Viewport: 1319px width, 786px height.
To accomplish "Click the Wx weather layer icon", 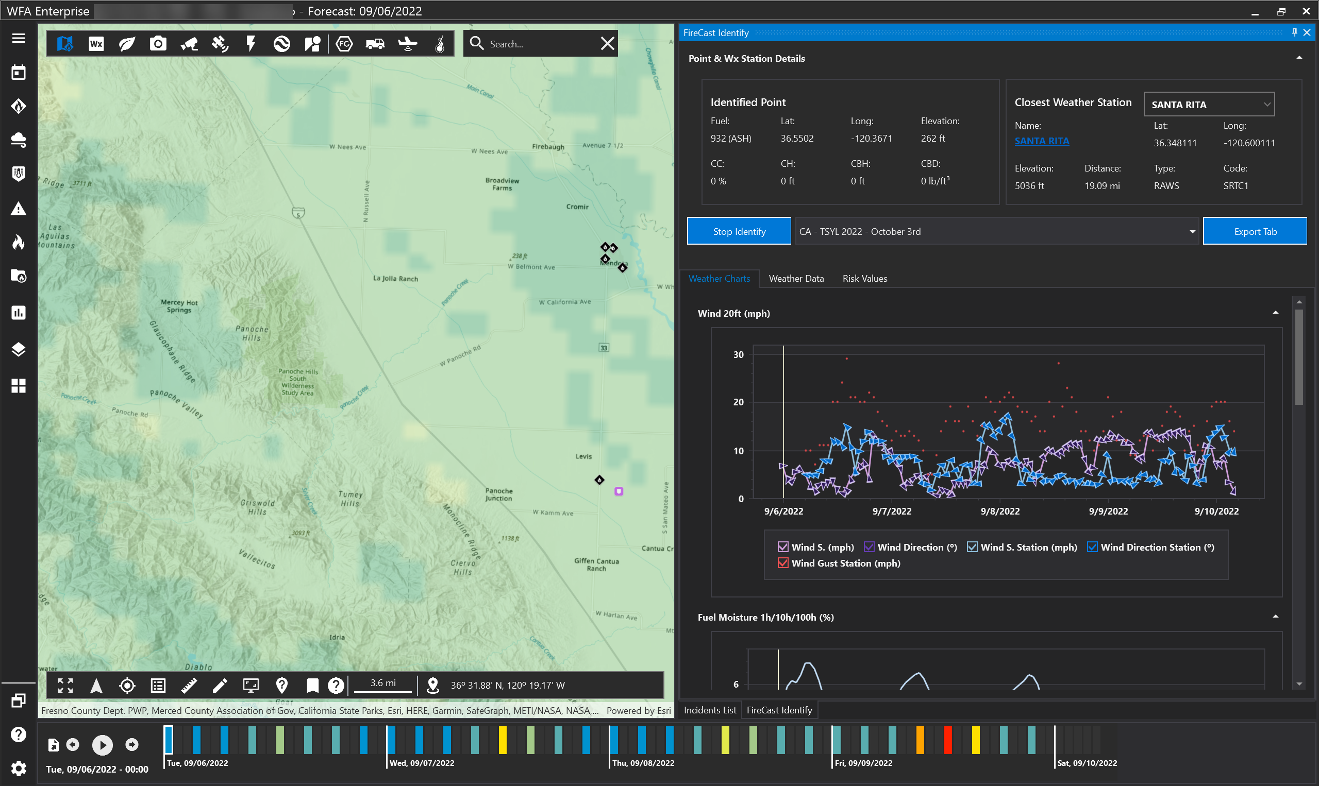I will click(96, 43).
